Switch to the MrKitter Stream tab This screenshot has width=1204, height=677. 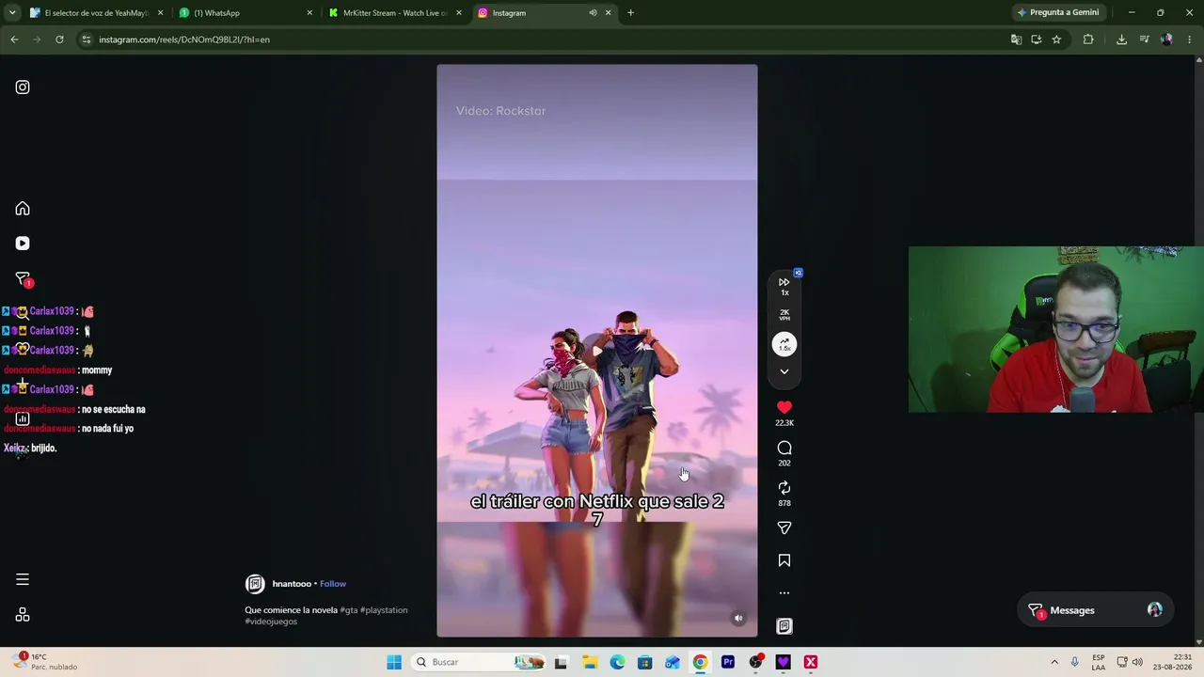[395, 13]
